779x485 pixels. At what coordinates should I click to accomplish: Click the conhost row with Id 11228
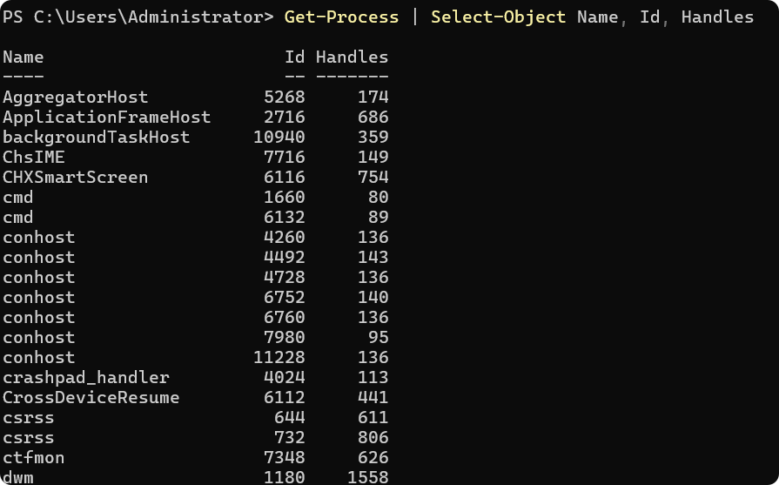tap(39, 358)
